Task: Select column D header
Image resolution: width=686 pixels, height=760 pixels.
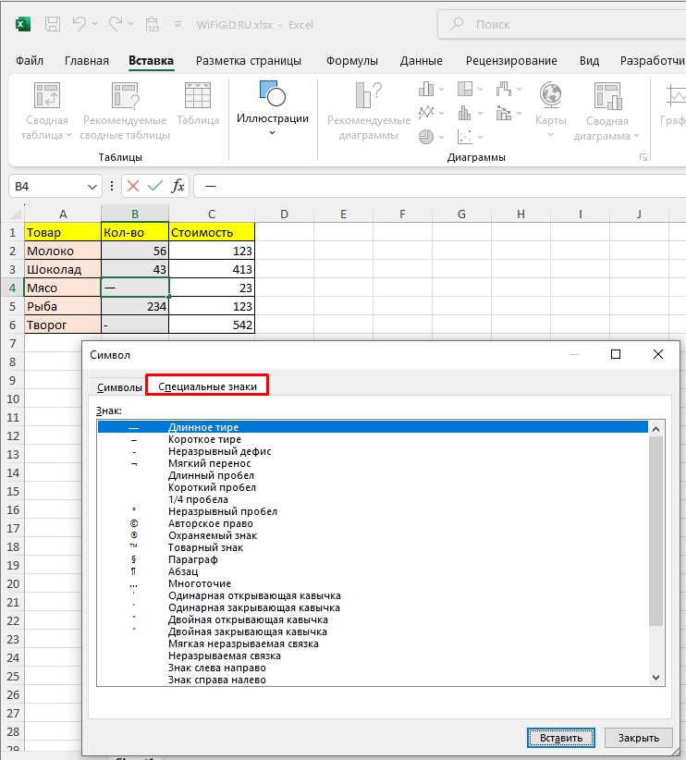Action: click(284, 214)
